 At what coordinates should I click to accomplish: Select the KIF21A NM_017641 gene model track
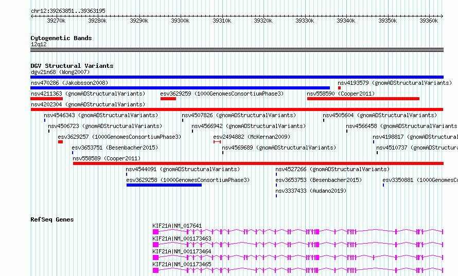[298, 232]
